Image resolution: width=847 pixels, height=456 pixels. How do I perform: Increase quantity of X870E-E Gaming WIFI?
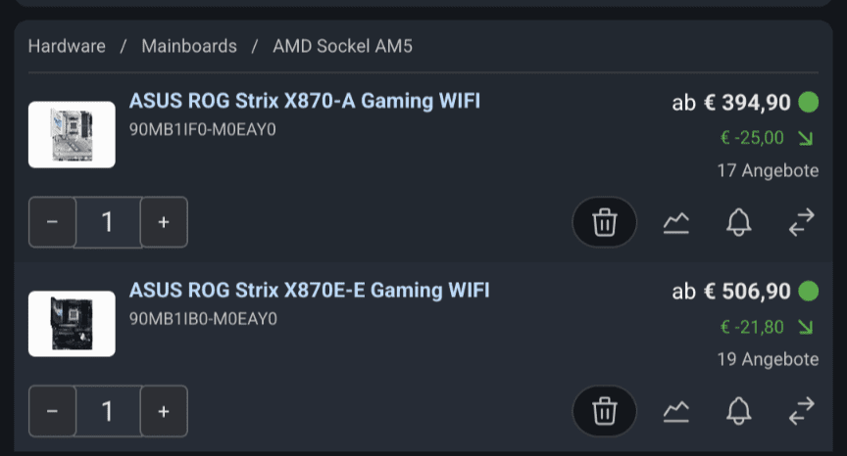(164, 411)
